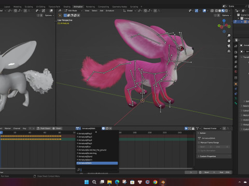The image size is (249, 186).
Task: Open the Options dropdown in left viewport
Action: [x=49, y=16]
